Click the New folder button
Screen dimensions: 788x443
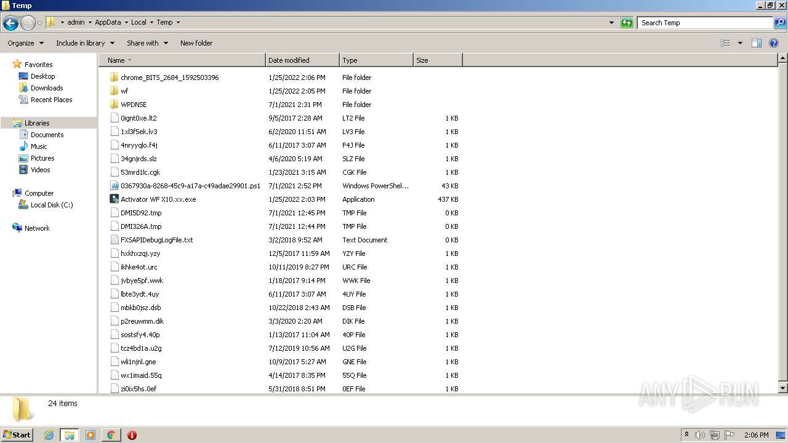[196, 43]
